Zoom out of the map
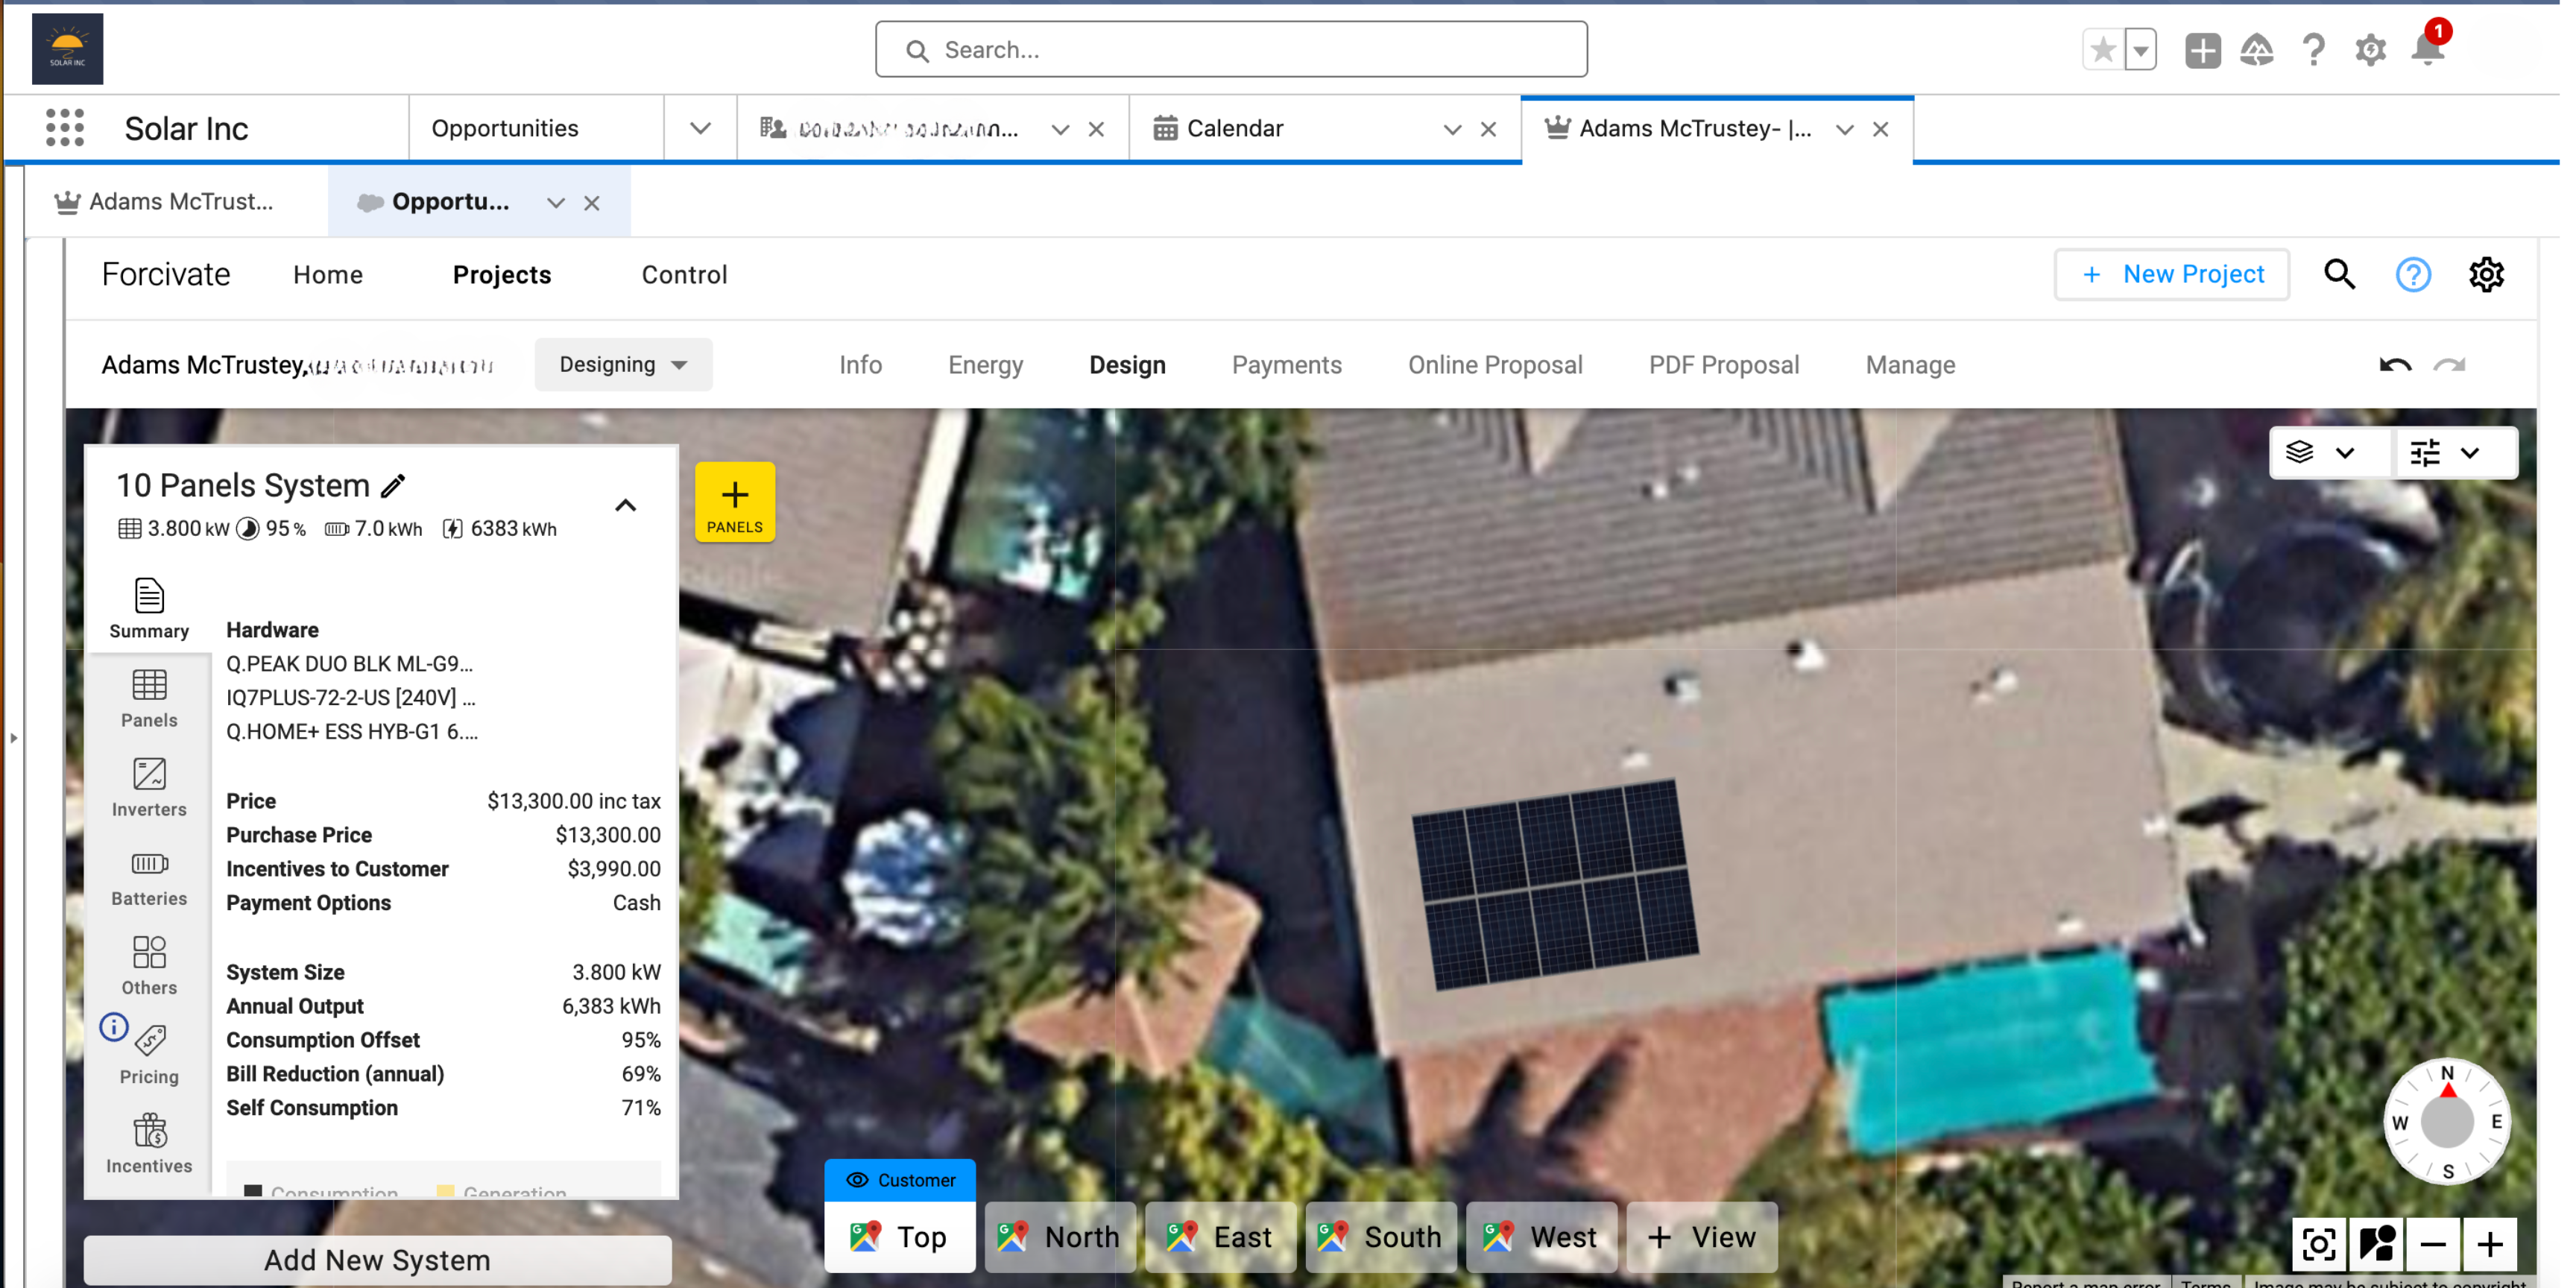Image resolution: width=2576 pixels, height=1288 pixels. (2433, 1245)
